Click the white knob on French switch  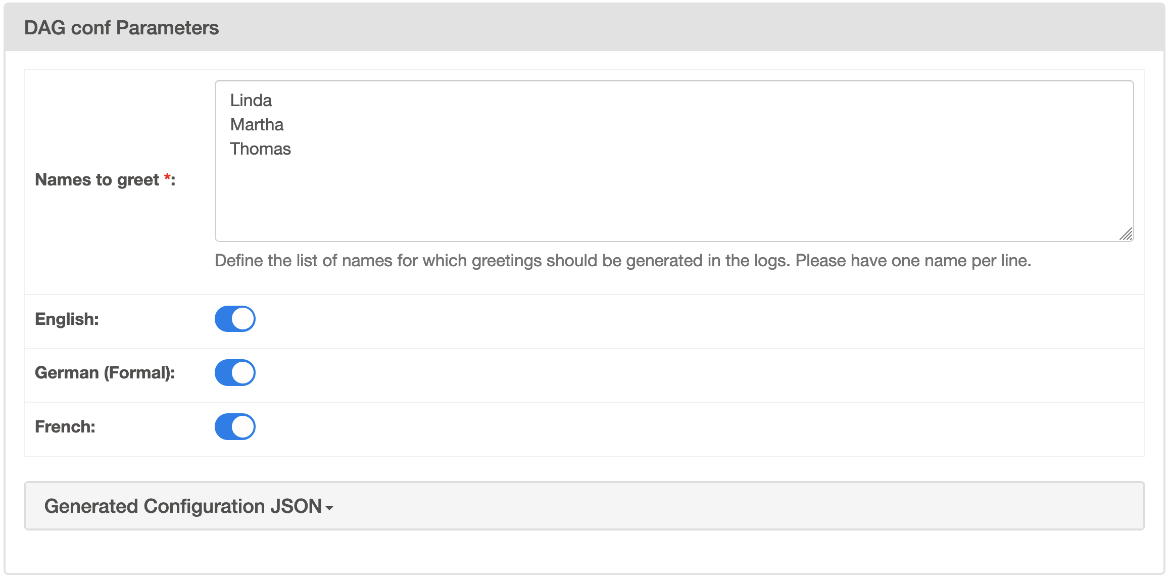243,427
